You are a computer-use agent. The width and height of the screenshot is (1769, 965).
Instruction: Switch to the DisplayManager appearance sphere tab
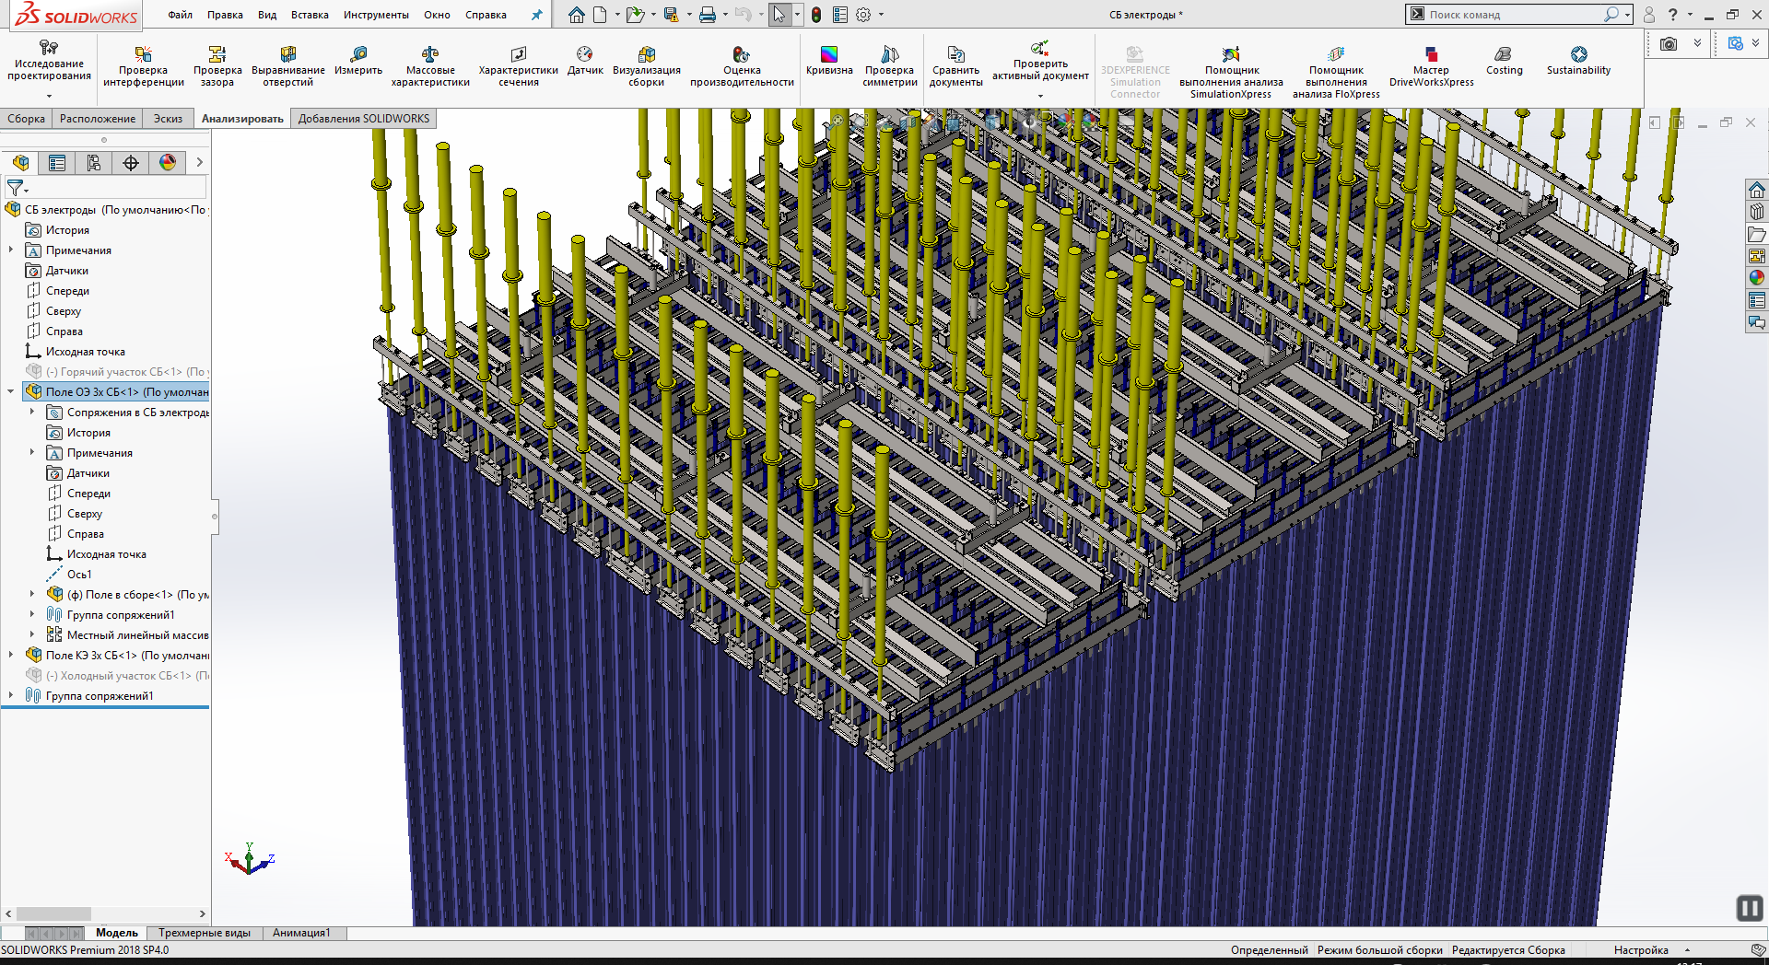click(168, 163)
